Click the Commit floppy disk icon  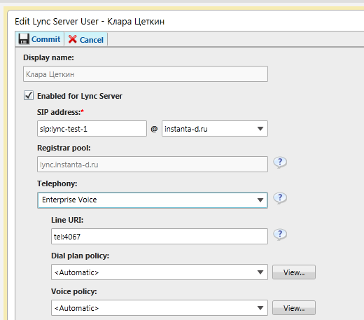24,39
